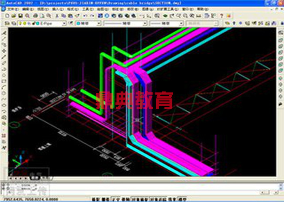Click the Undo arrow icon
This screenshot has height=202, width=284.
coord(85,15)
